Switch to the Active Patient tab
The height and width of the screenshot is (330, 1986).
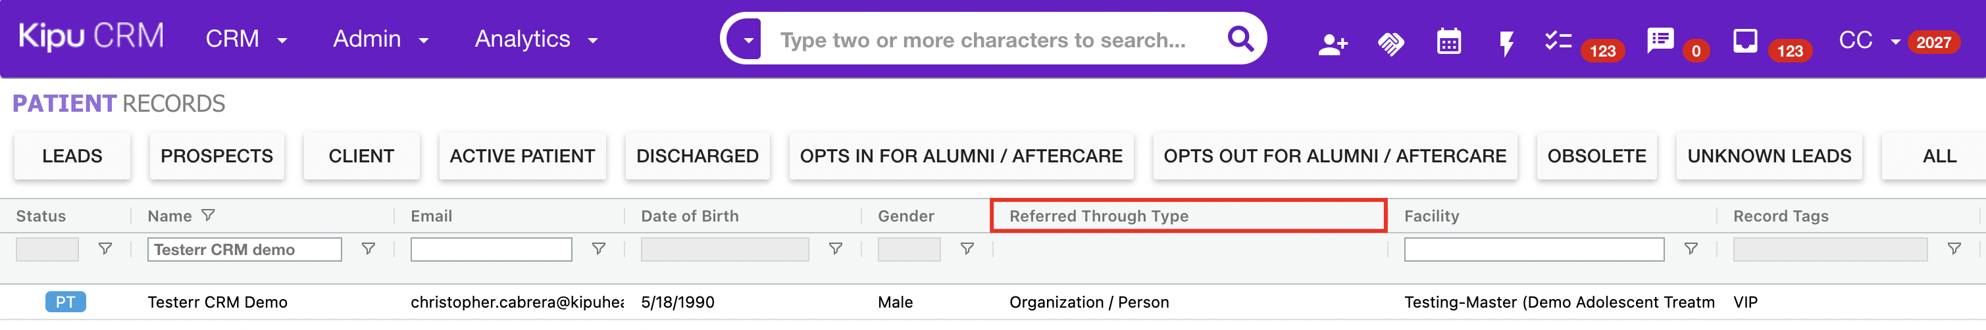click(522, 156)
